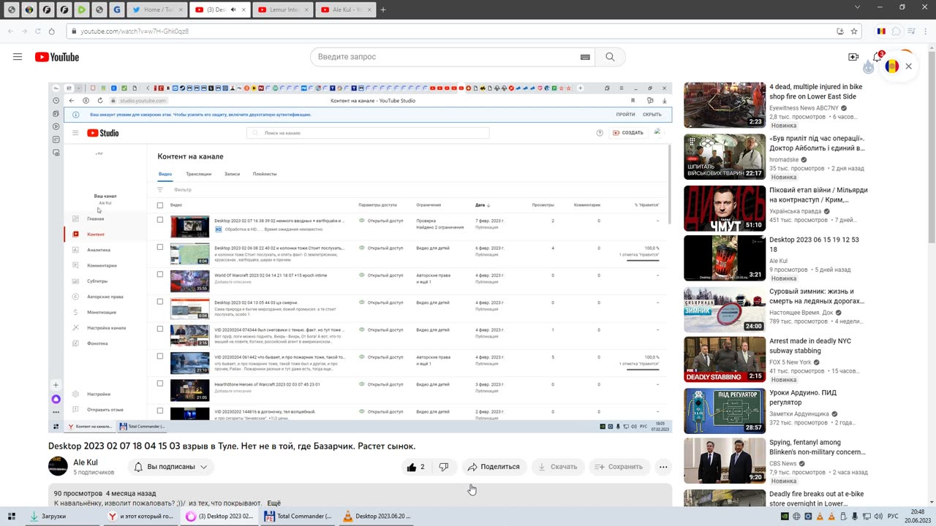Open the hromadske channel link
This screenshot has height=526, width=936.
(x=784, y=159)
